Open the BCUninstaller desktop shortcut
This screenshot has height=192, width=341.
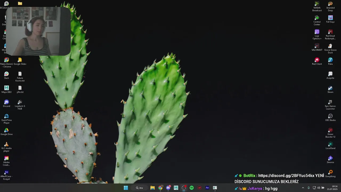pos(6,5)
